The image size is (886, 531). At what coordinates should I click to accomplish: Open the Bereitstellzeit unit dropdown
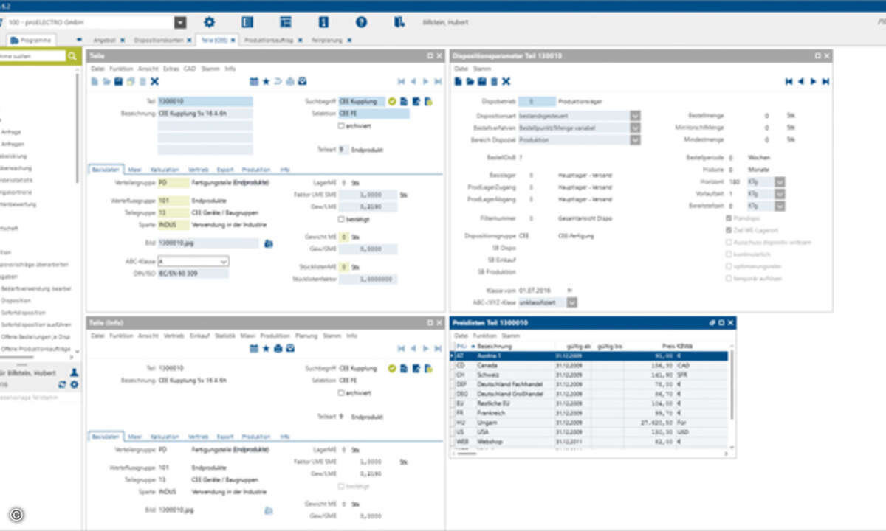coord(780,206)
